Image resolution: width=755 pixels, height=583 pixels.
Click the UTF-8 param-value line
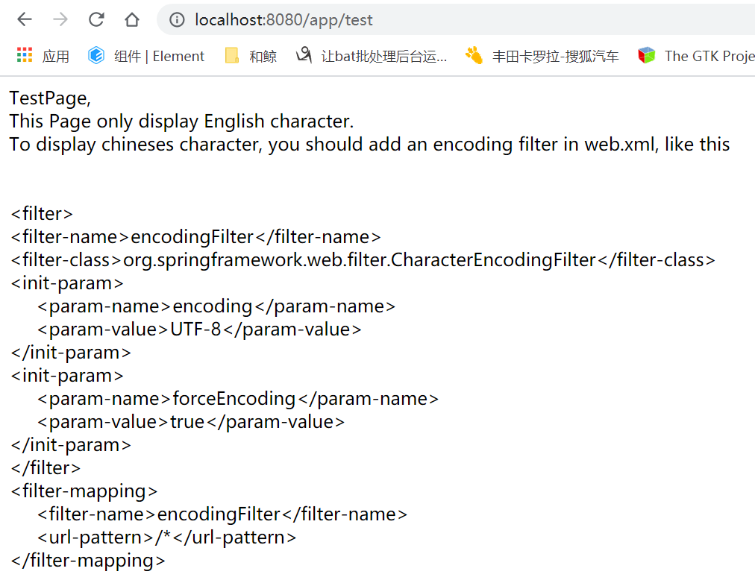[x=199, y=329]
